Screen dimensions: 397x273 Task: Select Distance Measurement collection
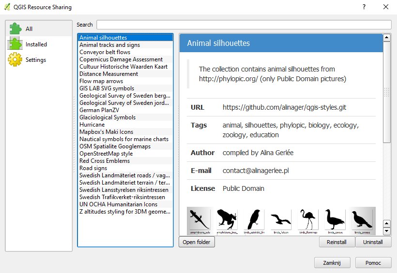tap(125, 74)
